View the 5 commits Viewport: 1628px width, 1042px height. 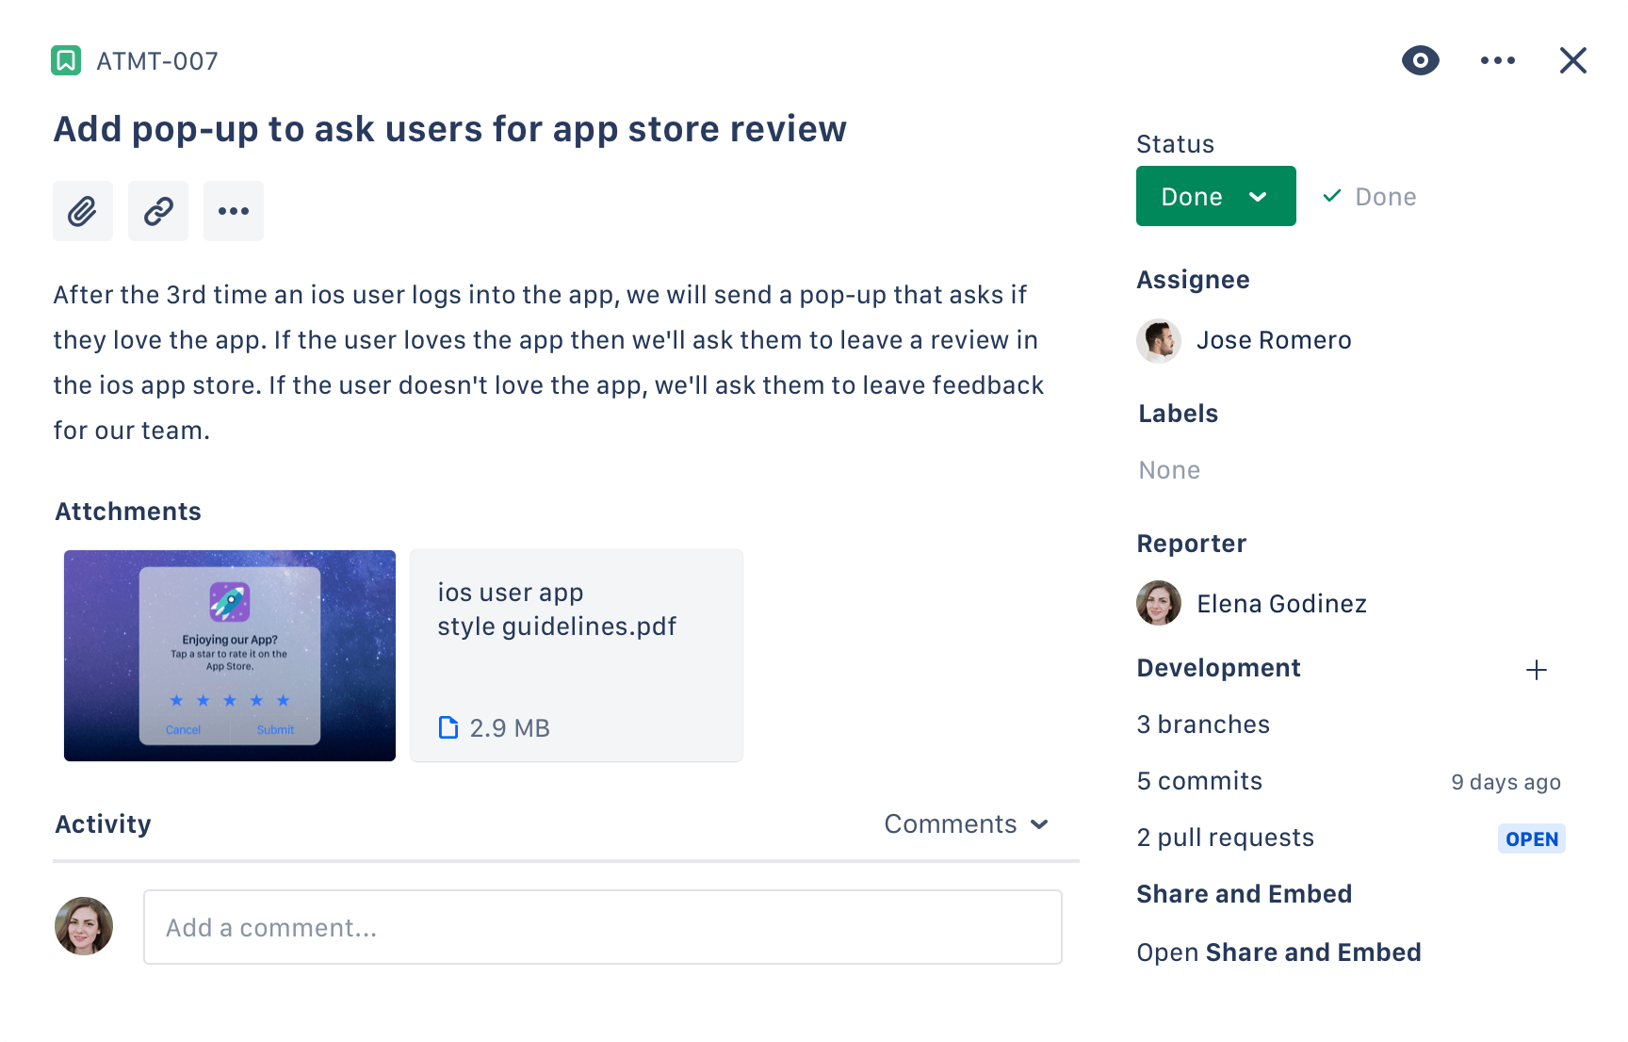(x=1198, y=780)
